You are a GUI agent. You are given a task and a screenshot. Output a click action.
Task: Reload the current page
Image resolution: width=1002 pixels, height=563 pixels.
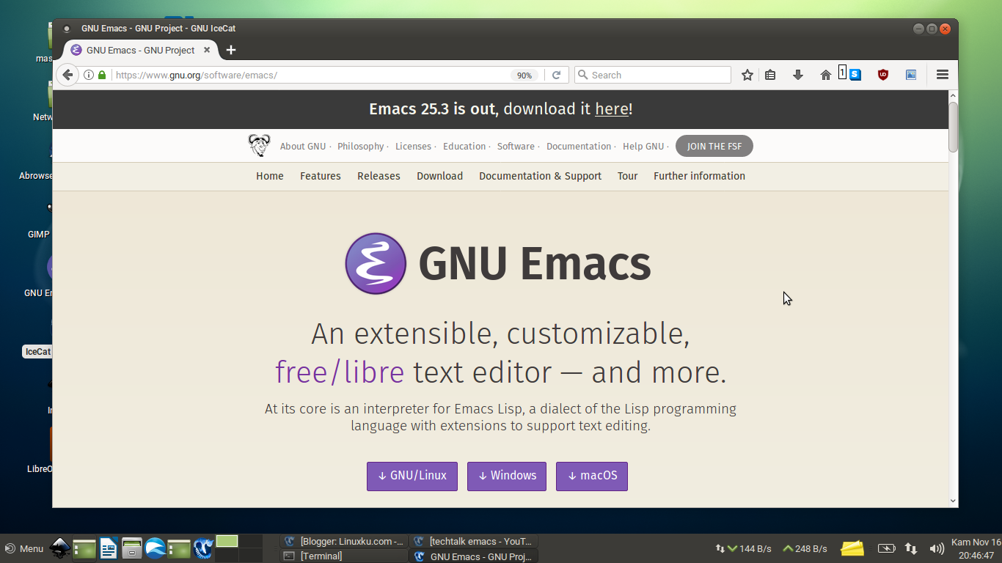tap(556, 75)
